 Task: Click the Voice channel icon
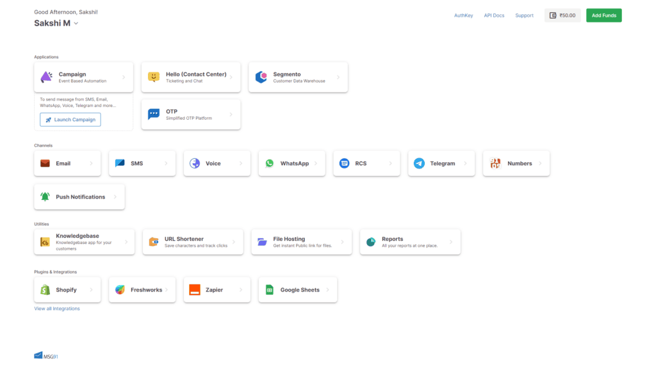click(195, 163)
